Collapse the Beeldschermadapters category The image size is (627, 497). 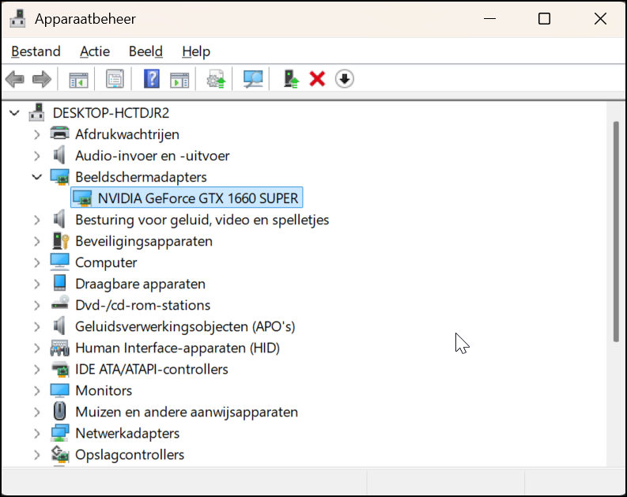36,177
